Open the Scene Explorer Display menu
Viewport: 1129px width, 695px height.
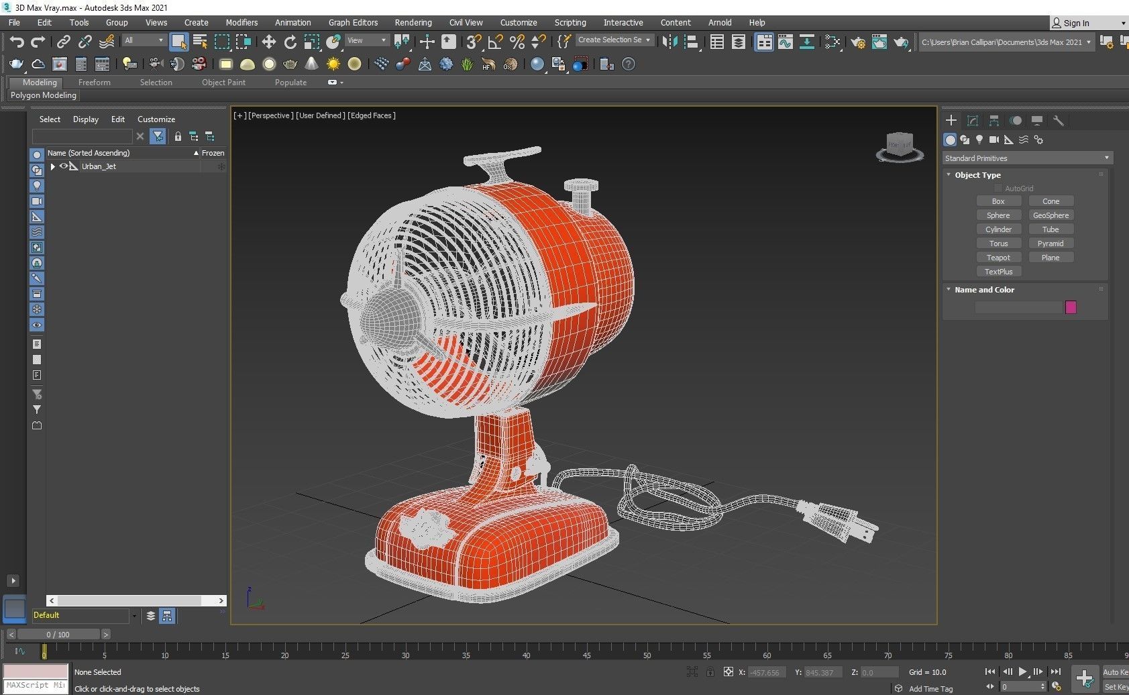tap(86, 119)
